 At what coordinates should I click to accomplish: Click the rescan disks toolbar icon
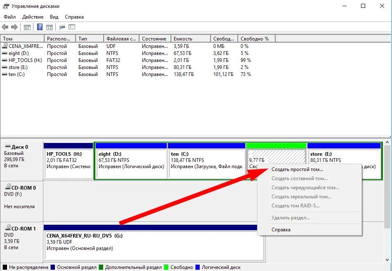click(x=62, y=27)
